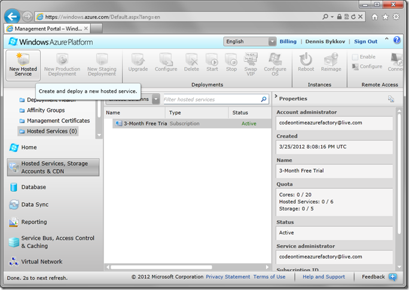This screenshot has width=409, height=290.
Task: Open a new browser tab
Action: coord(96,29)
